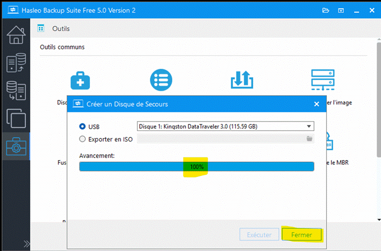The width and height of the screenshot is (381, 251).
Task: Click the main window vertical scrollbar
Action: [x=379, y=100]
